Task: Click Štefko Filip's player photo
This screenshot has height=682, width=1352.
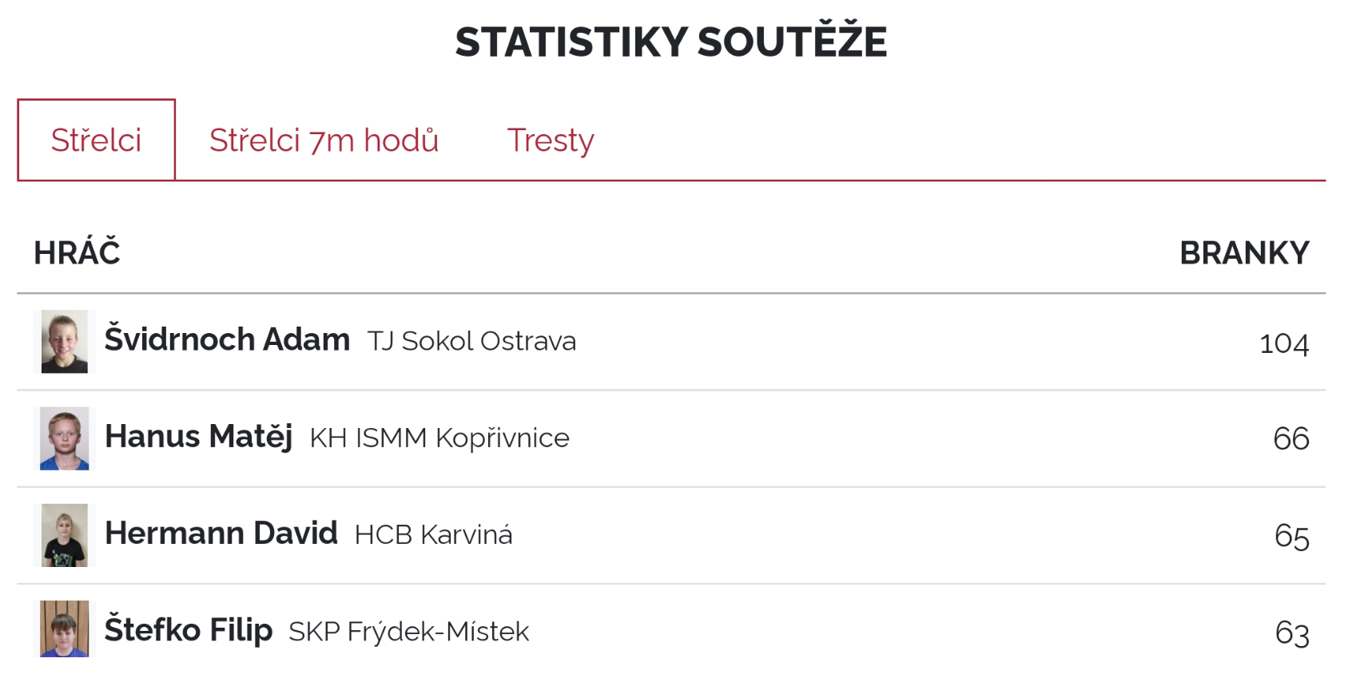Action: click(65, 629)
